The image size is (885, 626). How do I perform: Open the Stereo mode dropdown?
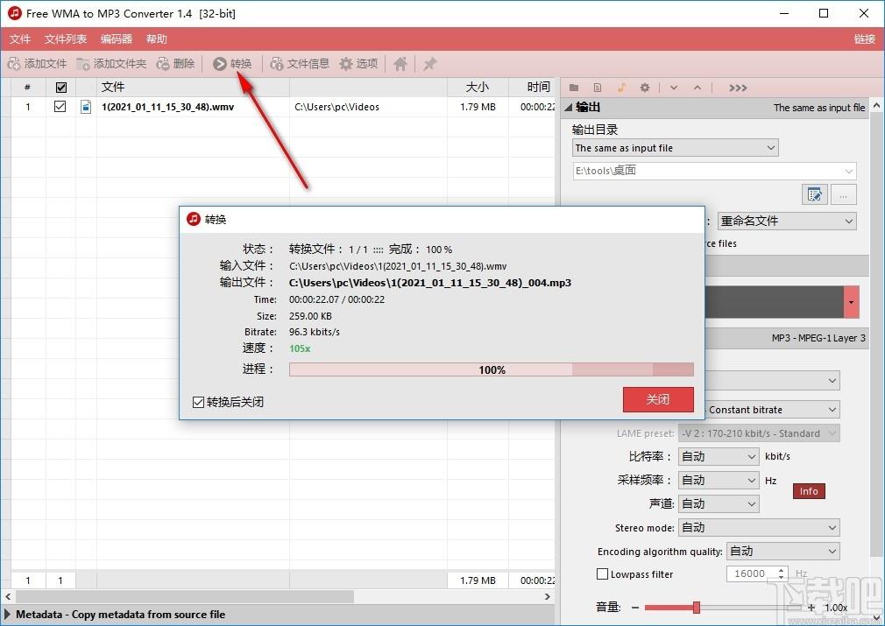(x=759, y=528)
